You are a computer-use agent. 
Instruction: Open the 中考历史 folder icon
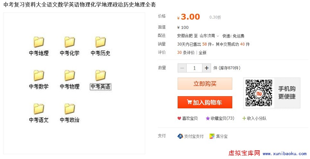pyautogui.click(x=100, y=42)
